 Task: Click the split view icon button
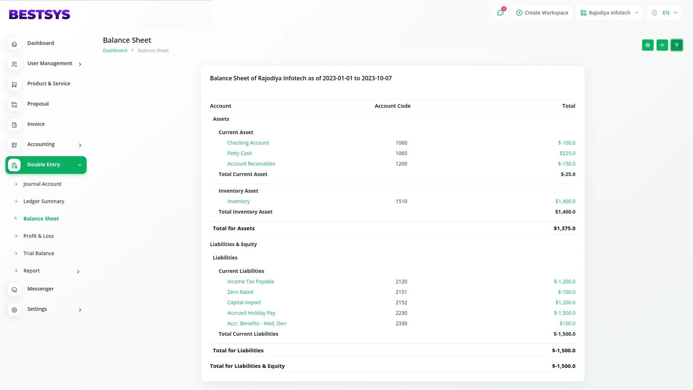click(x=662, y=45)
